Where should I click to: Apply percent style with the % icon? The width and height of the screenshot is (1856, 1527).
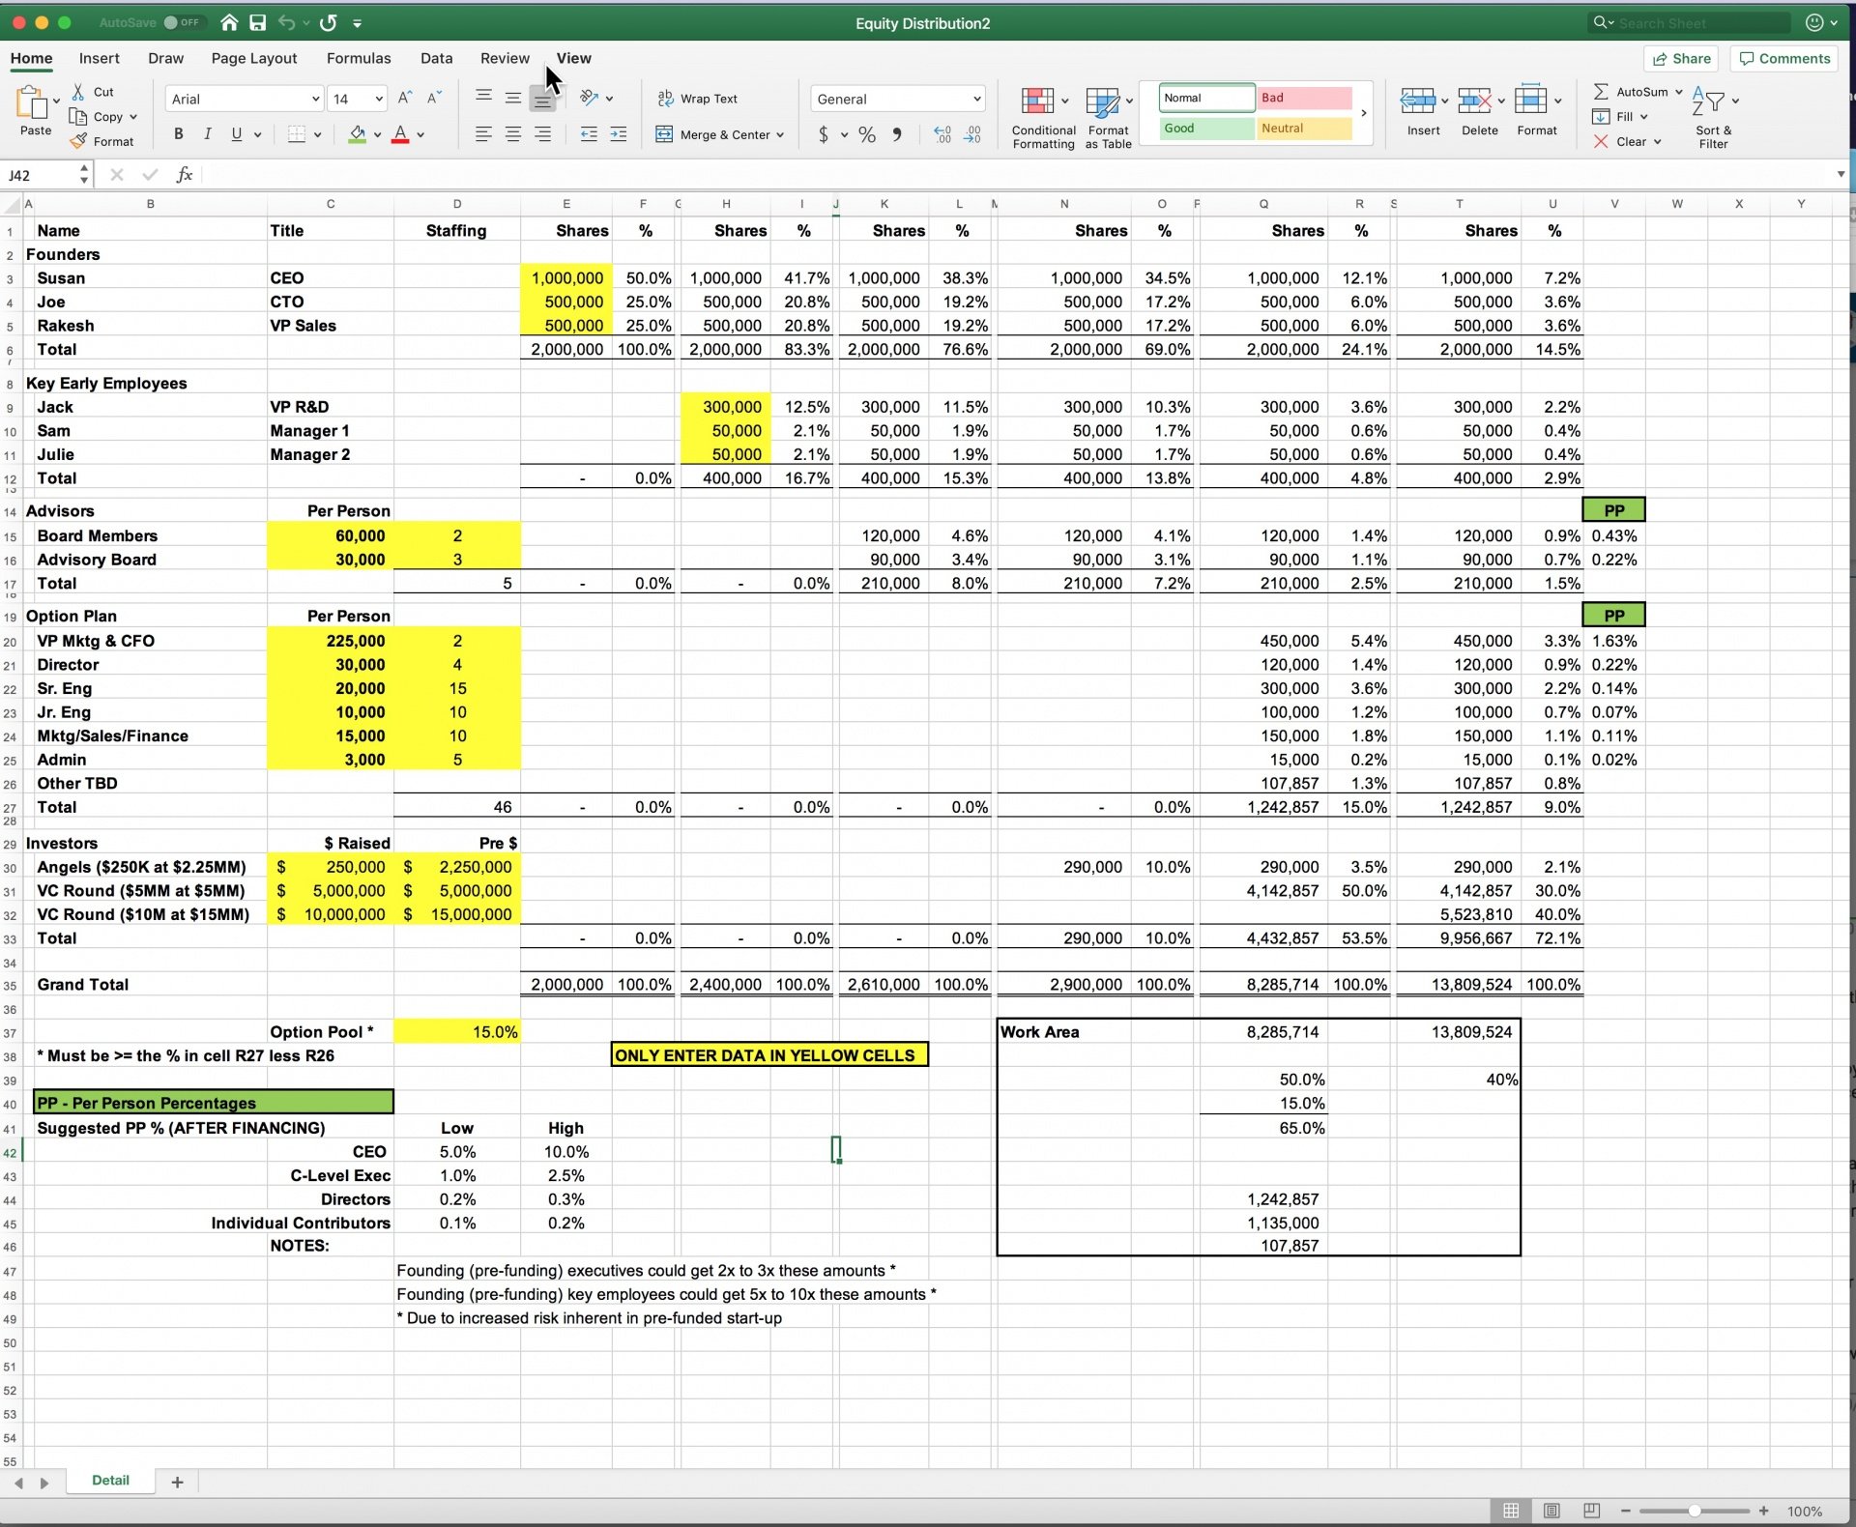coord(867,134)
